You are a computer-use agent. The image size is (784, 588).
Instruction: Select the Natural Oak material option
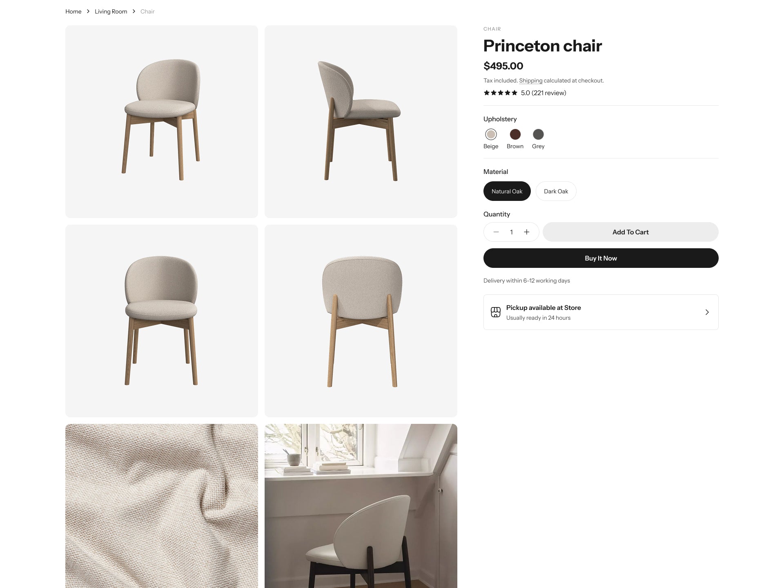[507, 191]
